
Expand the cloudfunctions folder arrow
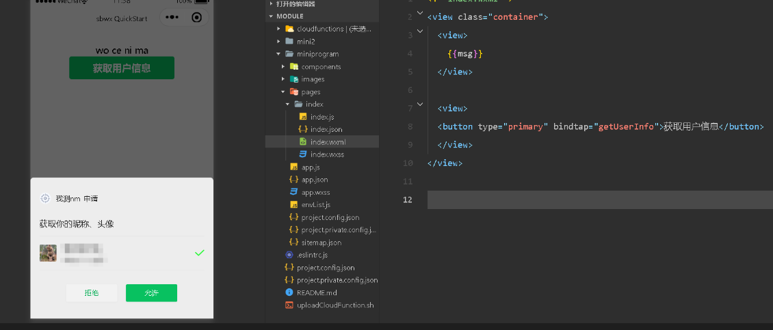coord(278,29)
